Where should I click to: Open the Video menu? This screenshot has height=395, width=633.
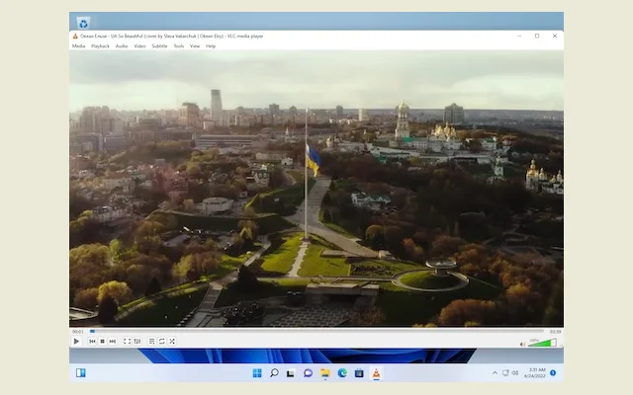pyautogui.click(x=139, y=46)
